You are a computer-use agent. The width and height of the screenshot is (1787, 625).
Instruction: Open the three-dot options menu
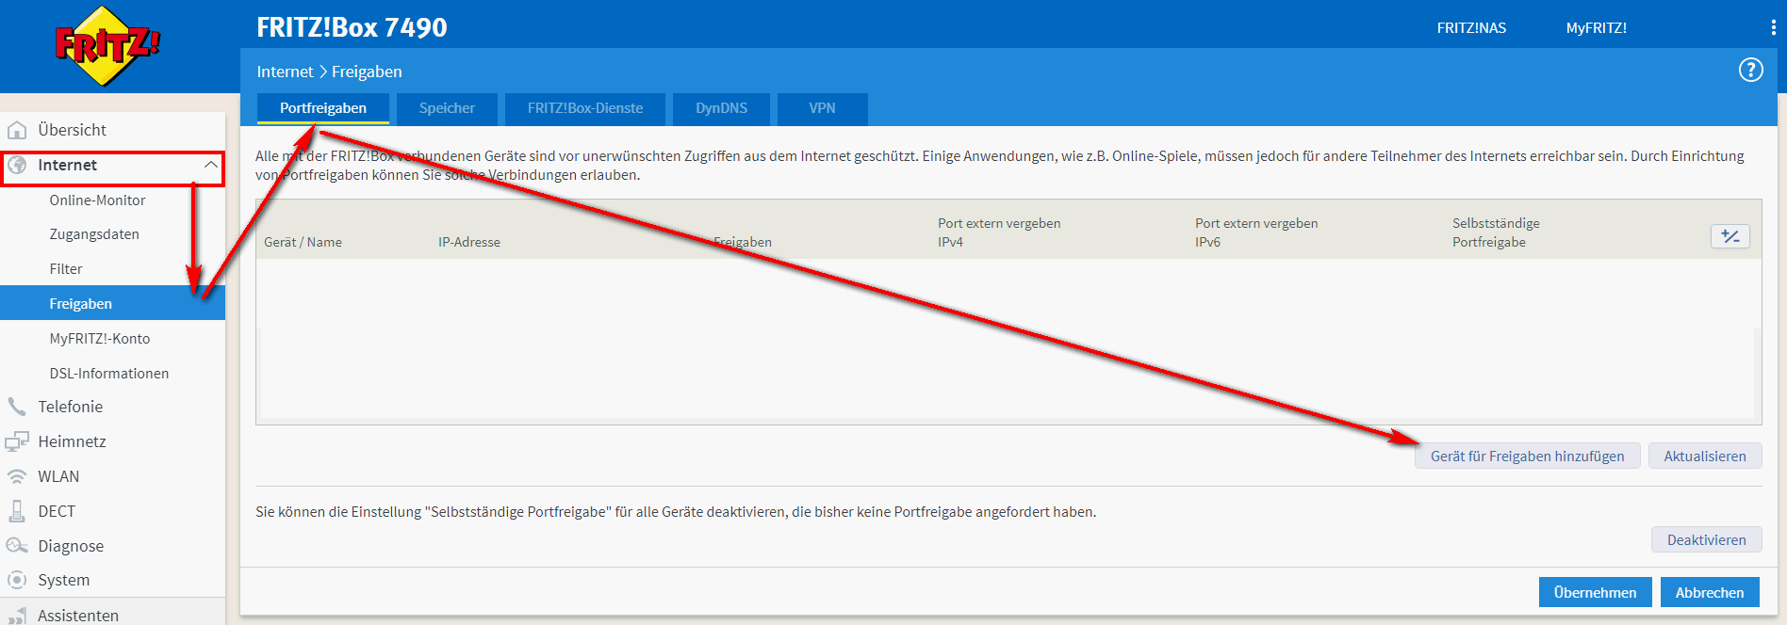(1773, 28)
